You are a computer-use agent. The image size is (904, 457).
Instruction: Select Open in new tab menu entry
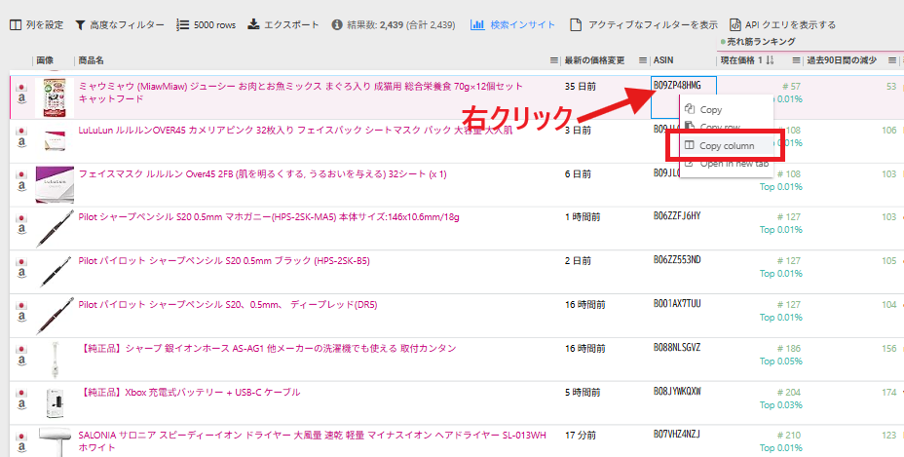click(733, 163)
